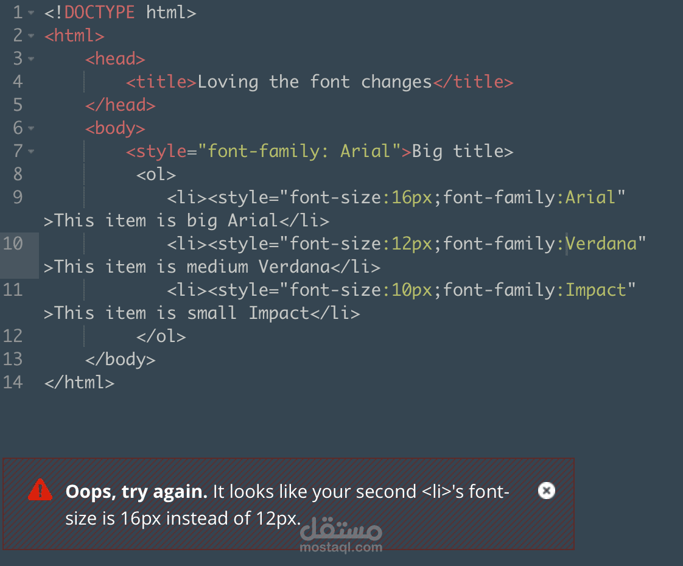Click line number 4 in the gutter
The height and width of the screenshot is (566, 683).
(17, 82)
